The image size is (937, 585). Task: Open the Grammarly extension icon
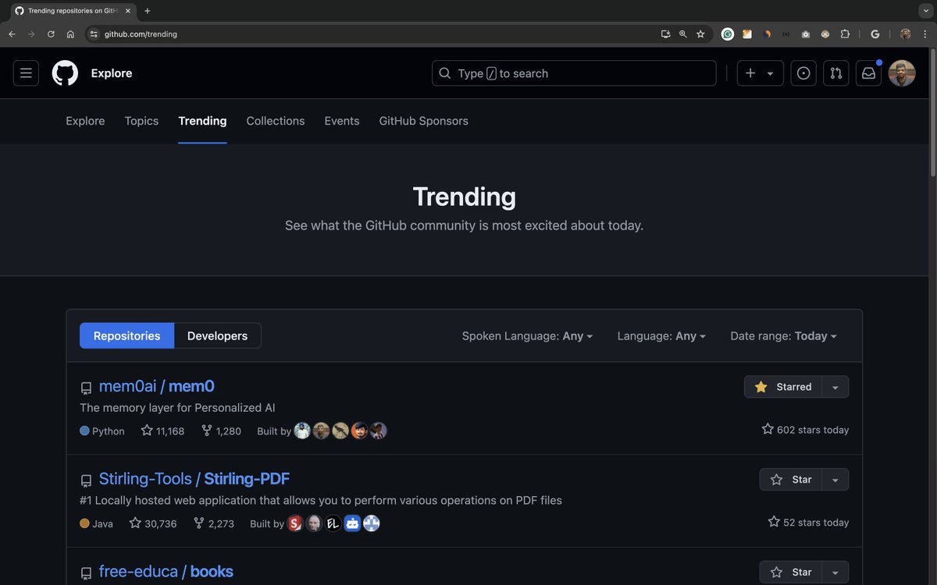tap(728, 34)
